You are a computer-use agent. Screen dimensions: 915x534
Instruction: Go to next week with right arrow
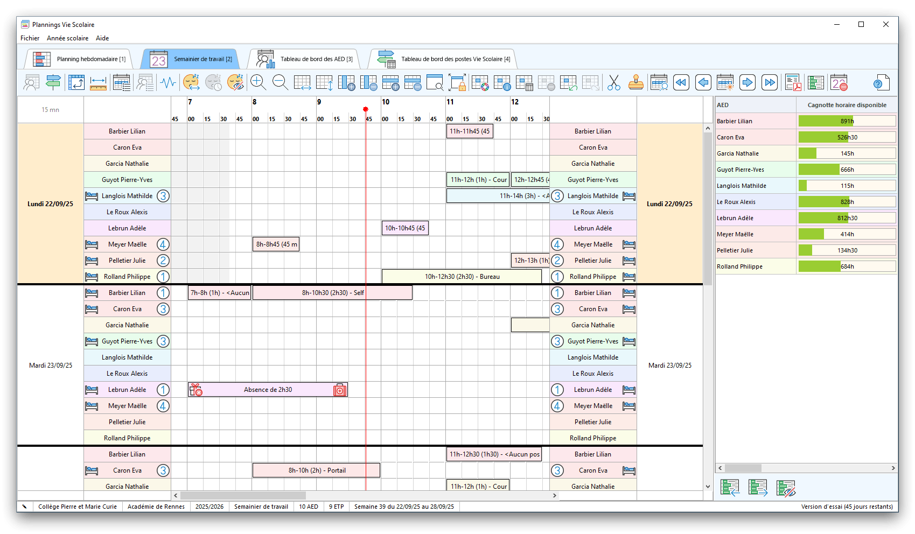coord(747,82)
